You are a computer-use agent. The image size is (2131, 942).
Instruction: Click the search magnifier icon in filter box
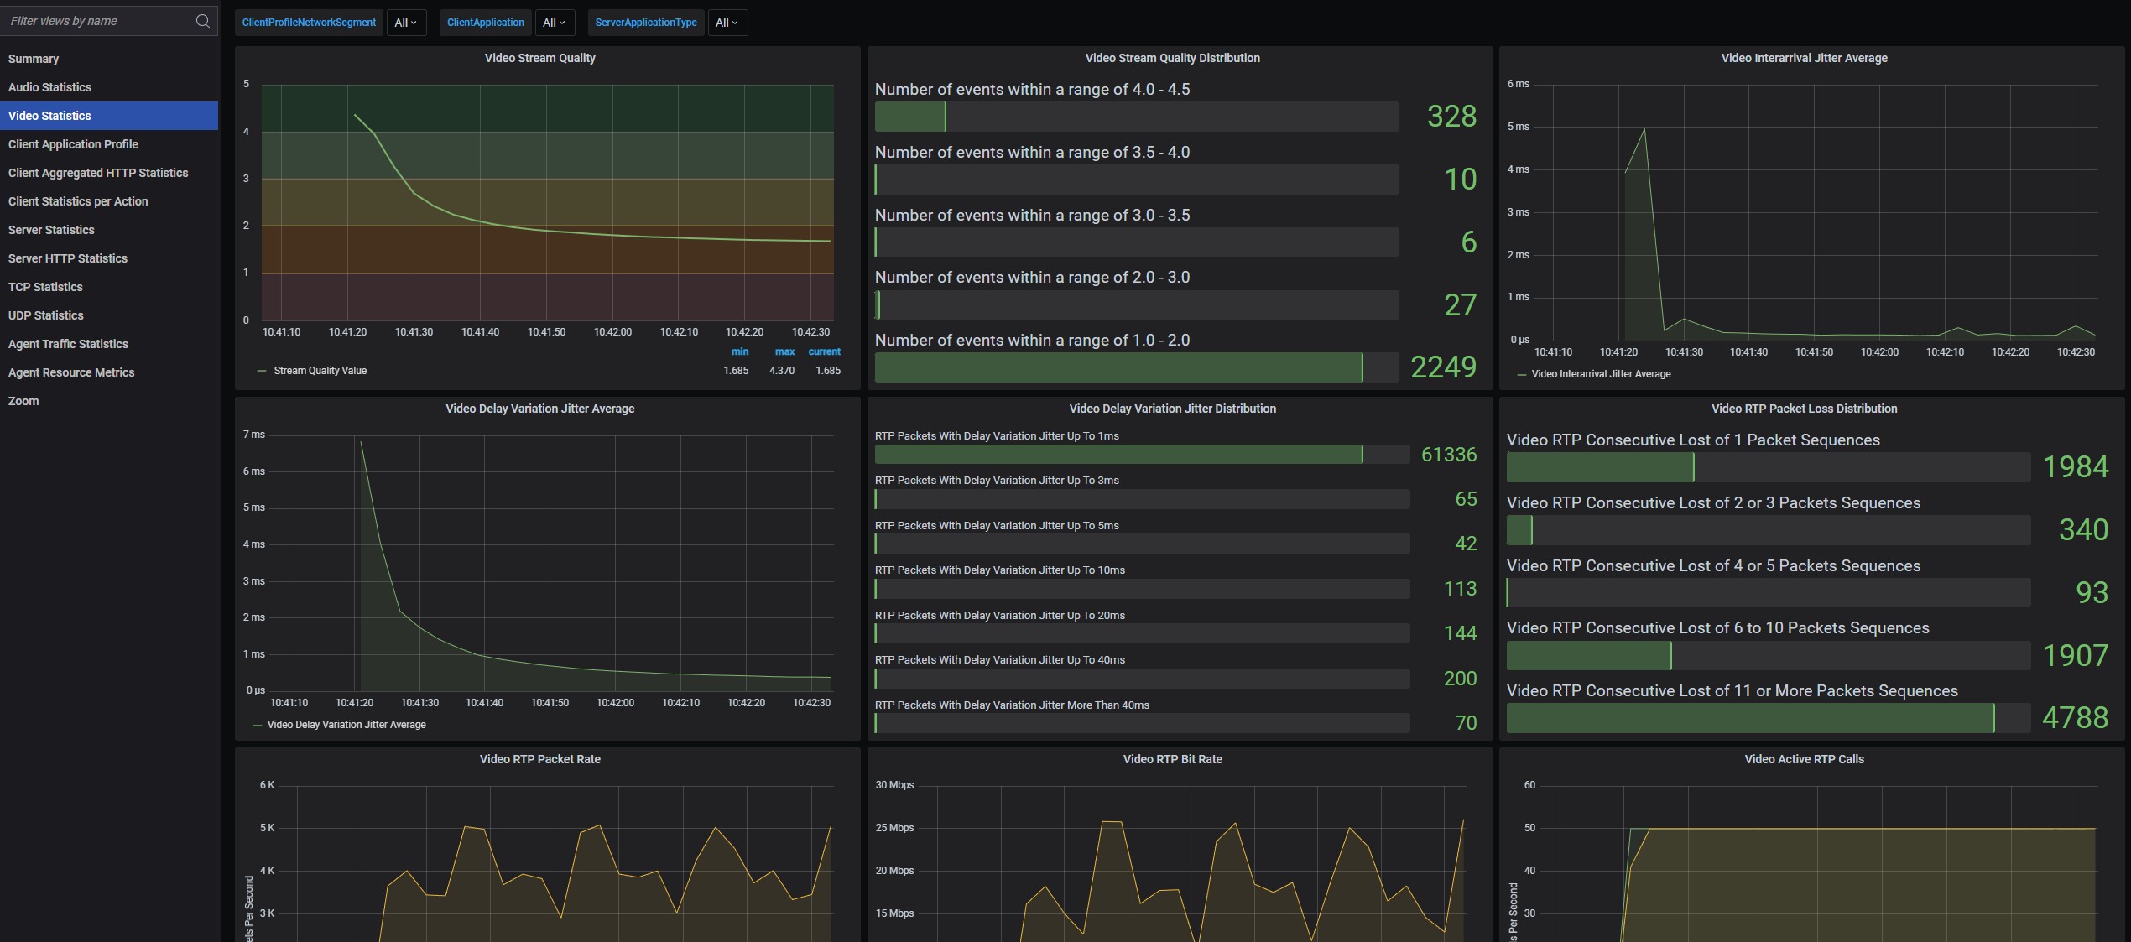(202, 21)
